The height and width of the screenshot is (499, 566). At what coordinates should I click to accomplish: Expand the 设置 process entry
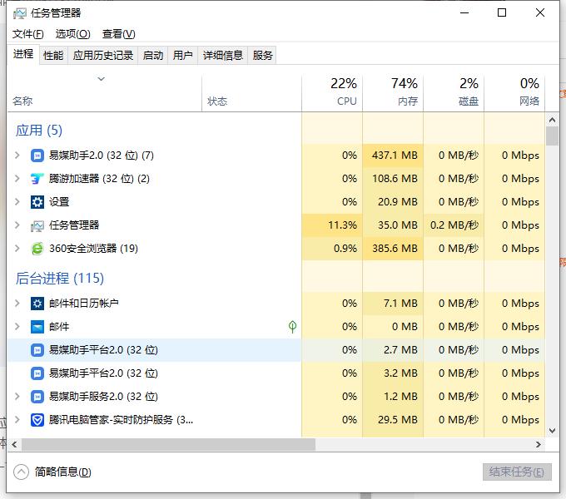[x=17, y=202]
